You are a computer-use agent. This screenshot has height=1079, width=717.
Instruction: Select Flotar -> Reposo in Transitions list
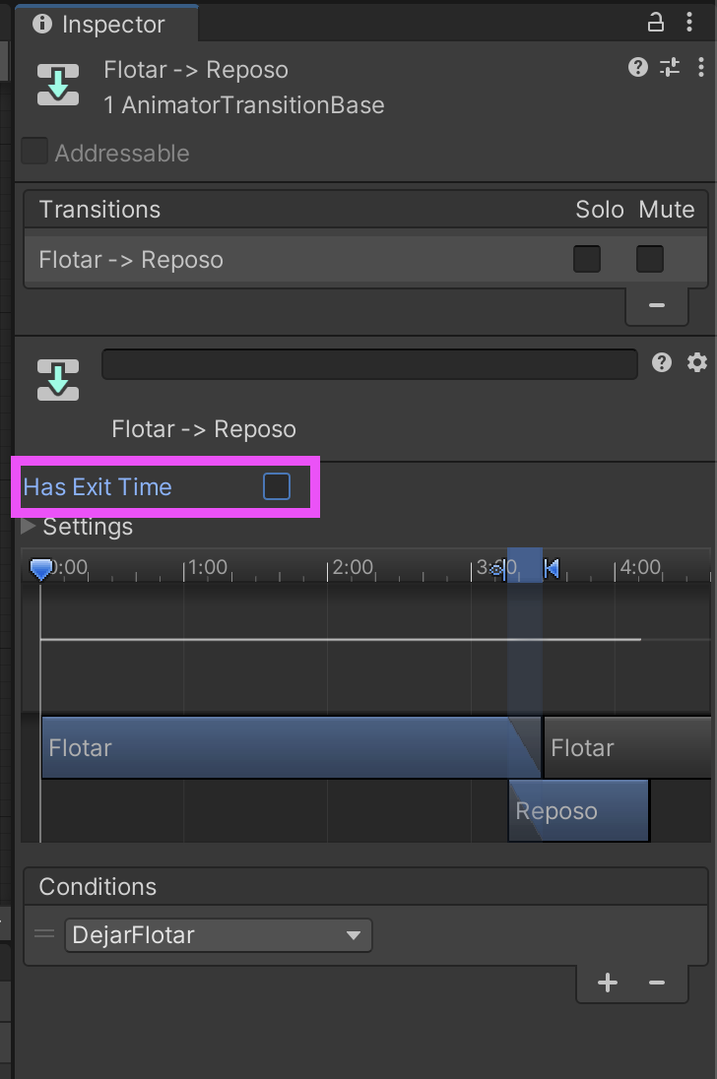pos(365,260)
